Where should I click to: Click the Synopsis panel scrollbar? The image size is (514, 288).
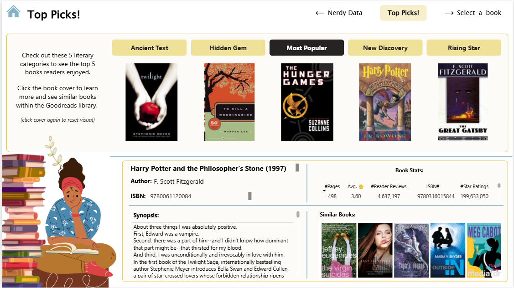298,214
